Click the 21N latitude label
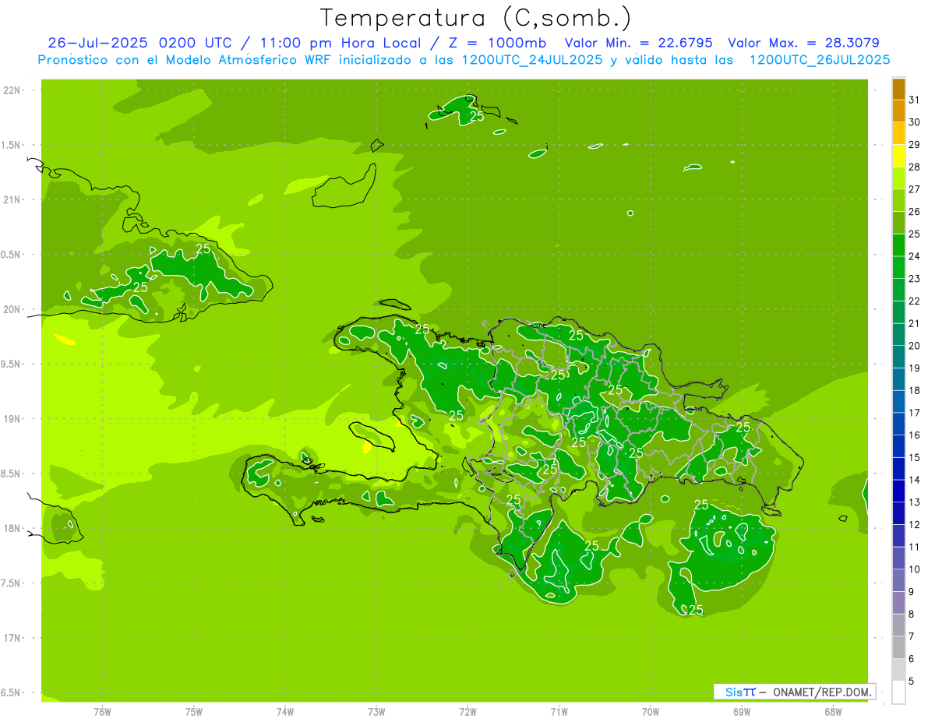 tap(12, 199)
